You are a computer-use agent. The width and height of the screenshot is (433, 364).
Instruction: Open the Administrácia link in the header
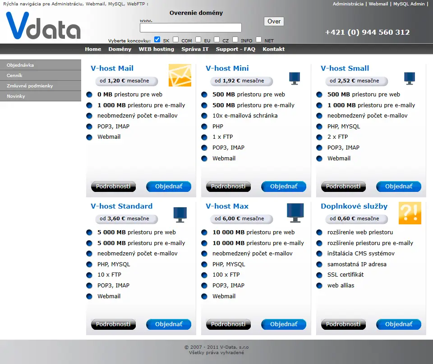tap(348, 4)
